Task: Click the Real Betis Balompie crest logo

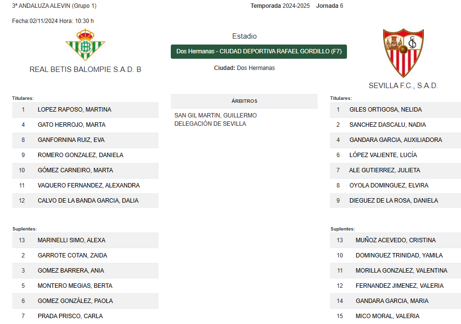Action: (x=85, y=45)
